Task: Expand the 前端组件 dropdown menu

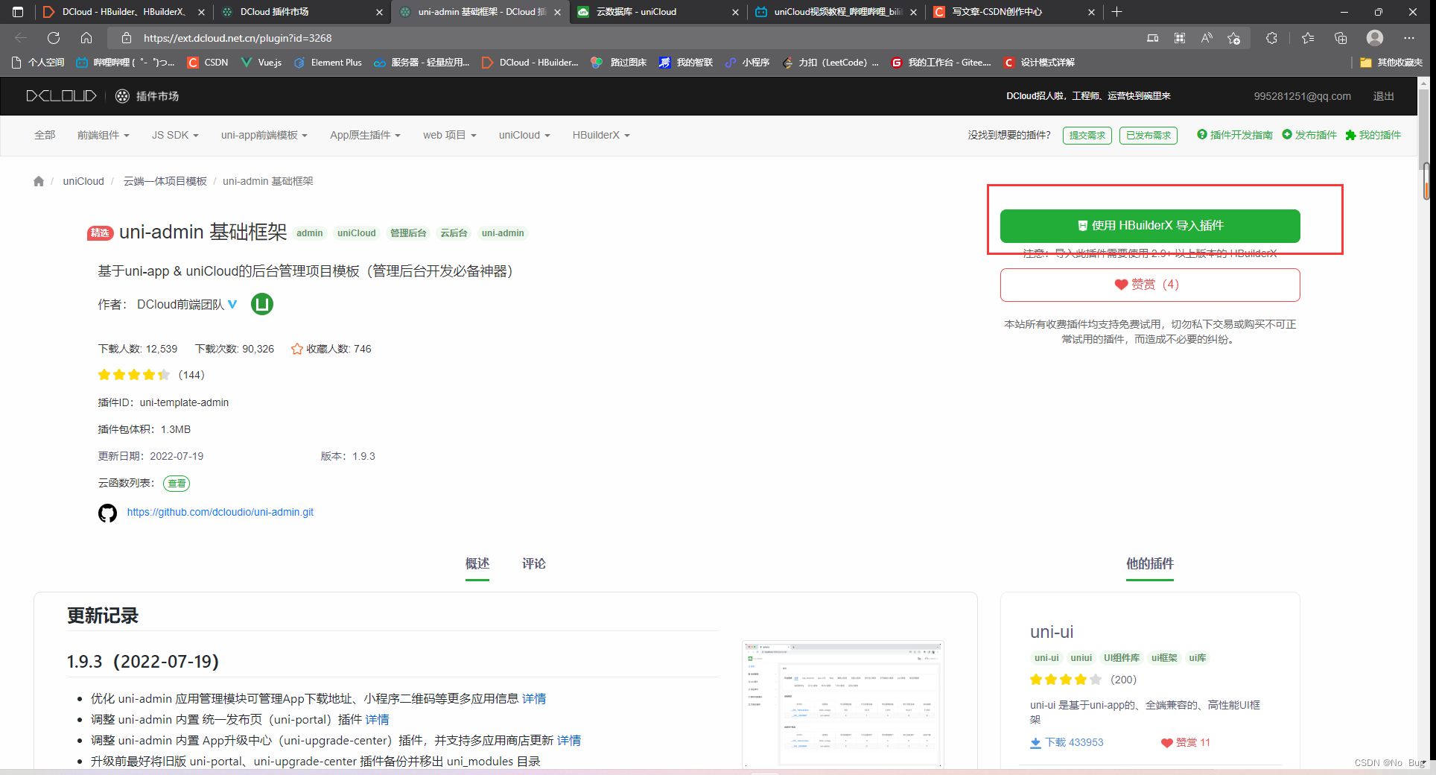Action: 104,135
